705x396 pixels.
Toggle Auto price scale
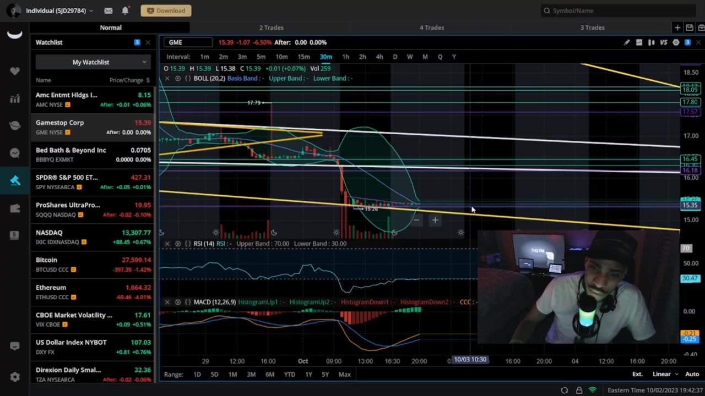(692, 374)
